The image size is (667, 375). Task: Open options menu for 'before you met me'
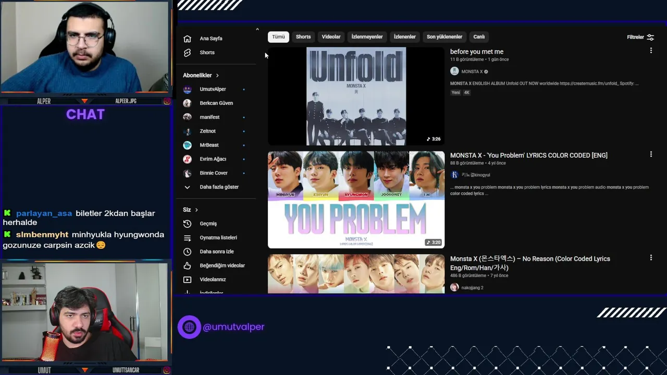click(651, 51)
